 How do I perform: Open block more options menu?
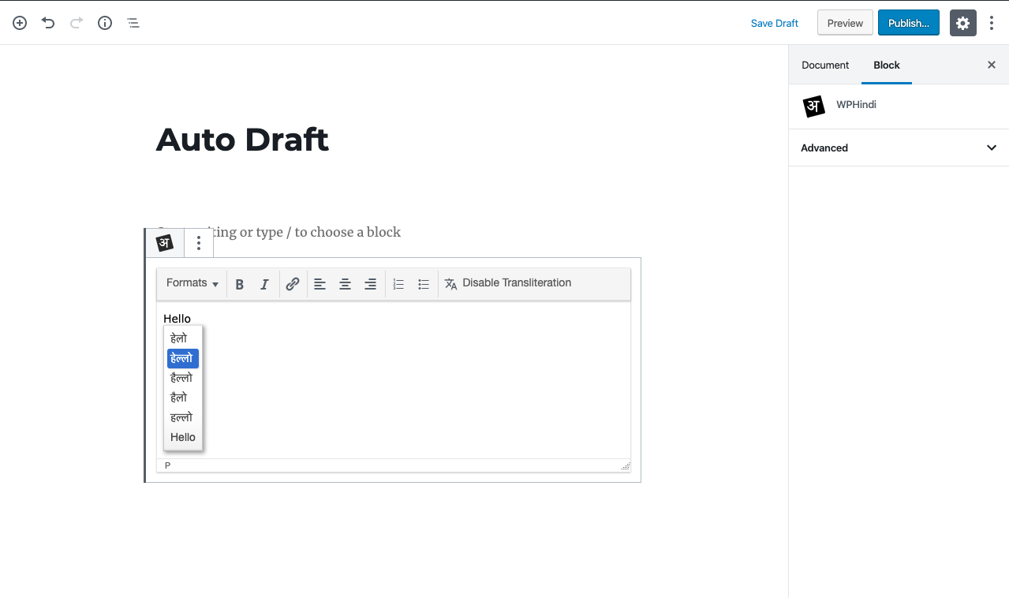pos(199,243)
